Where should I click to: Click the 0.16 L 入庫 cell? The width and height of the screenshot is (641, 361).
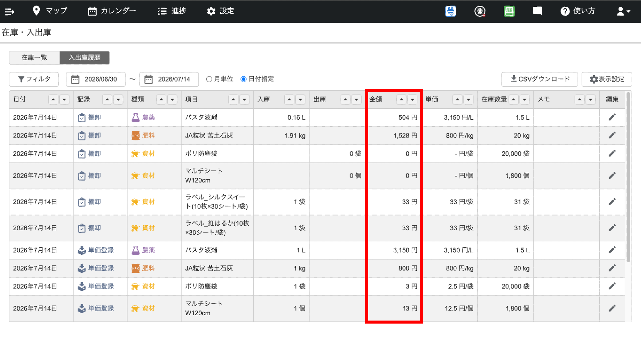281,117
